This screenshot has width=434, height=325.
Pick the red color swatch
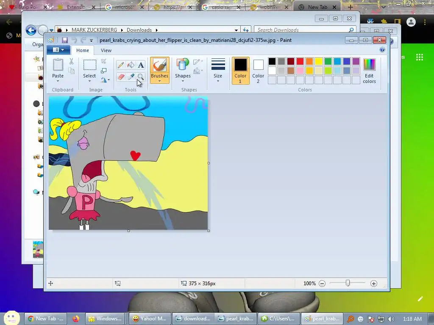point(300,61)
